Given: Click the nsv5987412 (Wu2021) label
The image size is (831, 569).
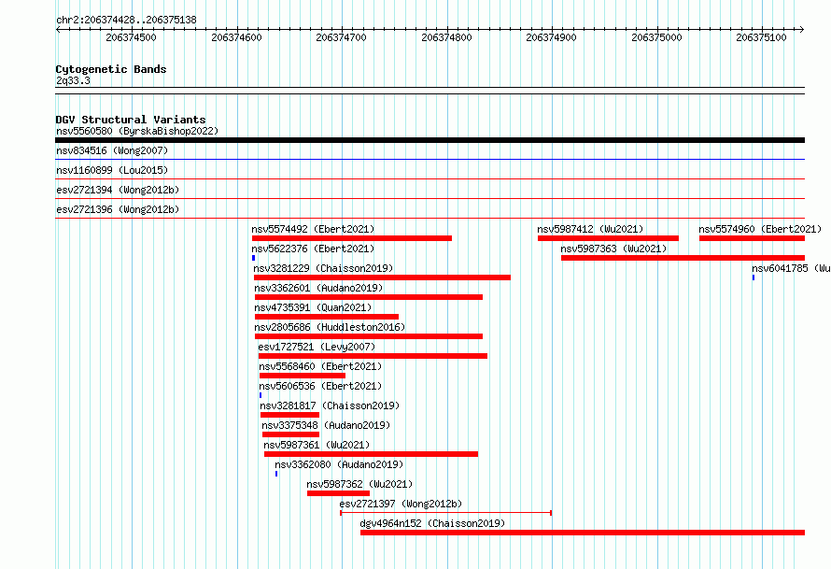Looking at the screenshot, I should click(x=590, y=229).
